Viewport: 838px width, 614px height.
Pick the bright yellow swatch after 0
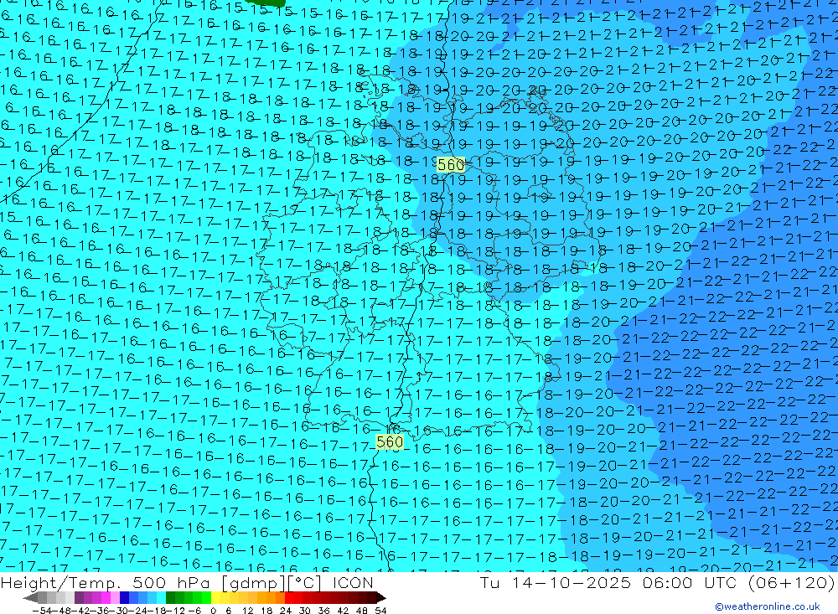[x=216, y=598]
